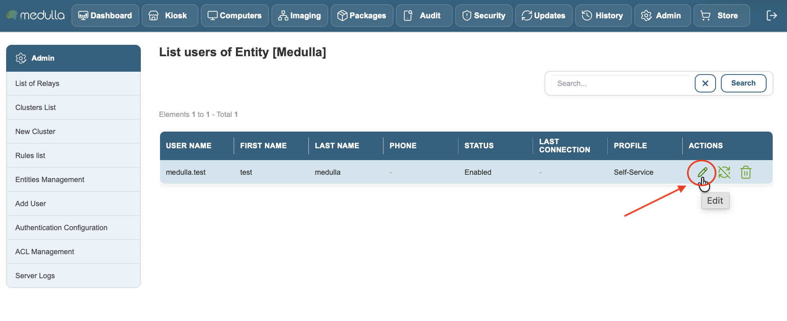Open the Imaging module
Viewport: 787px width, 321px height.
tap(300, 15)
